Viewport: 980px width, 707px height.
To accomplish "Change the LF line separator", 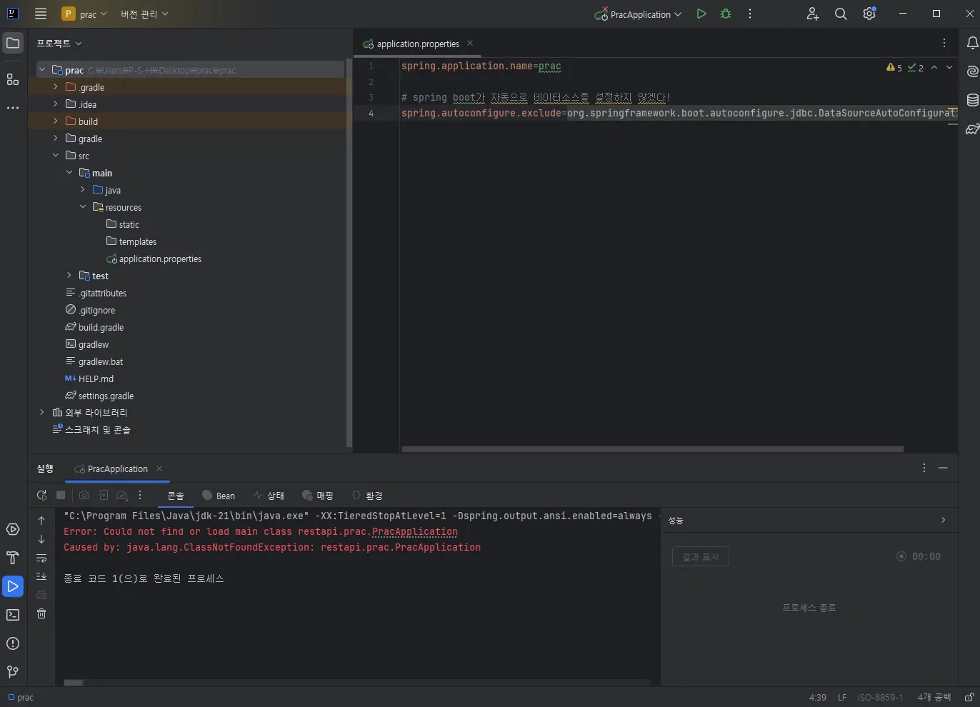I will click(842, 697).
